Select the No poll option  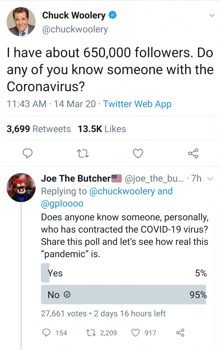[x=124, y=295]
